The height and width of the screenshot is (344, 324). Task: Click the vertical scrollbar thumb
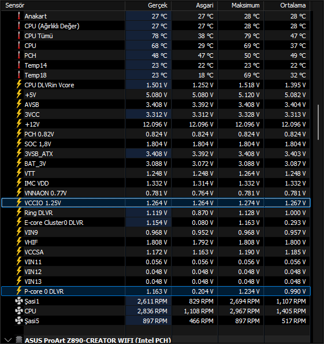(319, 122)
